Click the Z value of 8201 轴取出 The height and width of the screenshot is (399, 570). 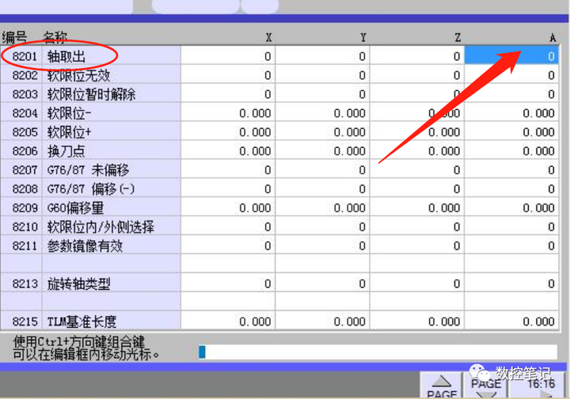417,56
